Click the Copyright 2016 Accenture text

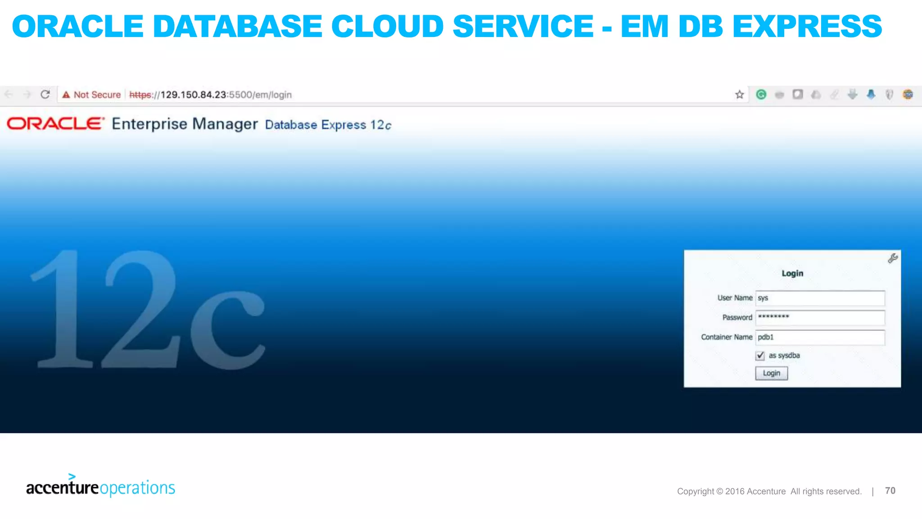(769, 492)
